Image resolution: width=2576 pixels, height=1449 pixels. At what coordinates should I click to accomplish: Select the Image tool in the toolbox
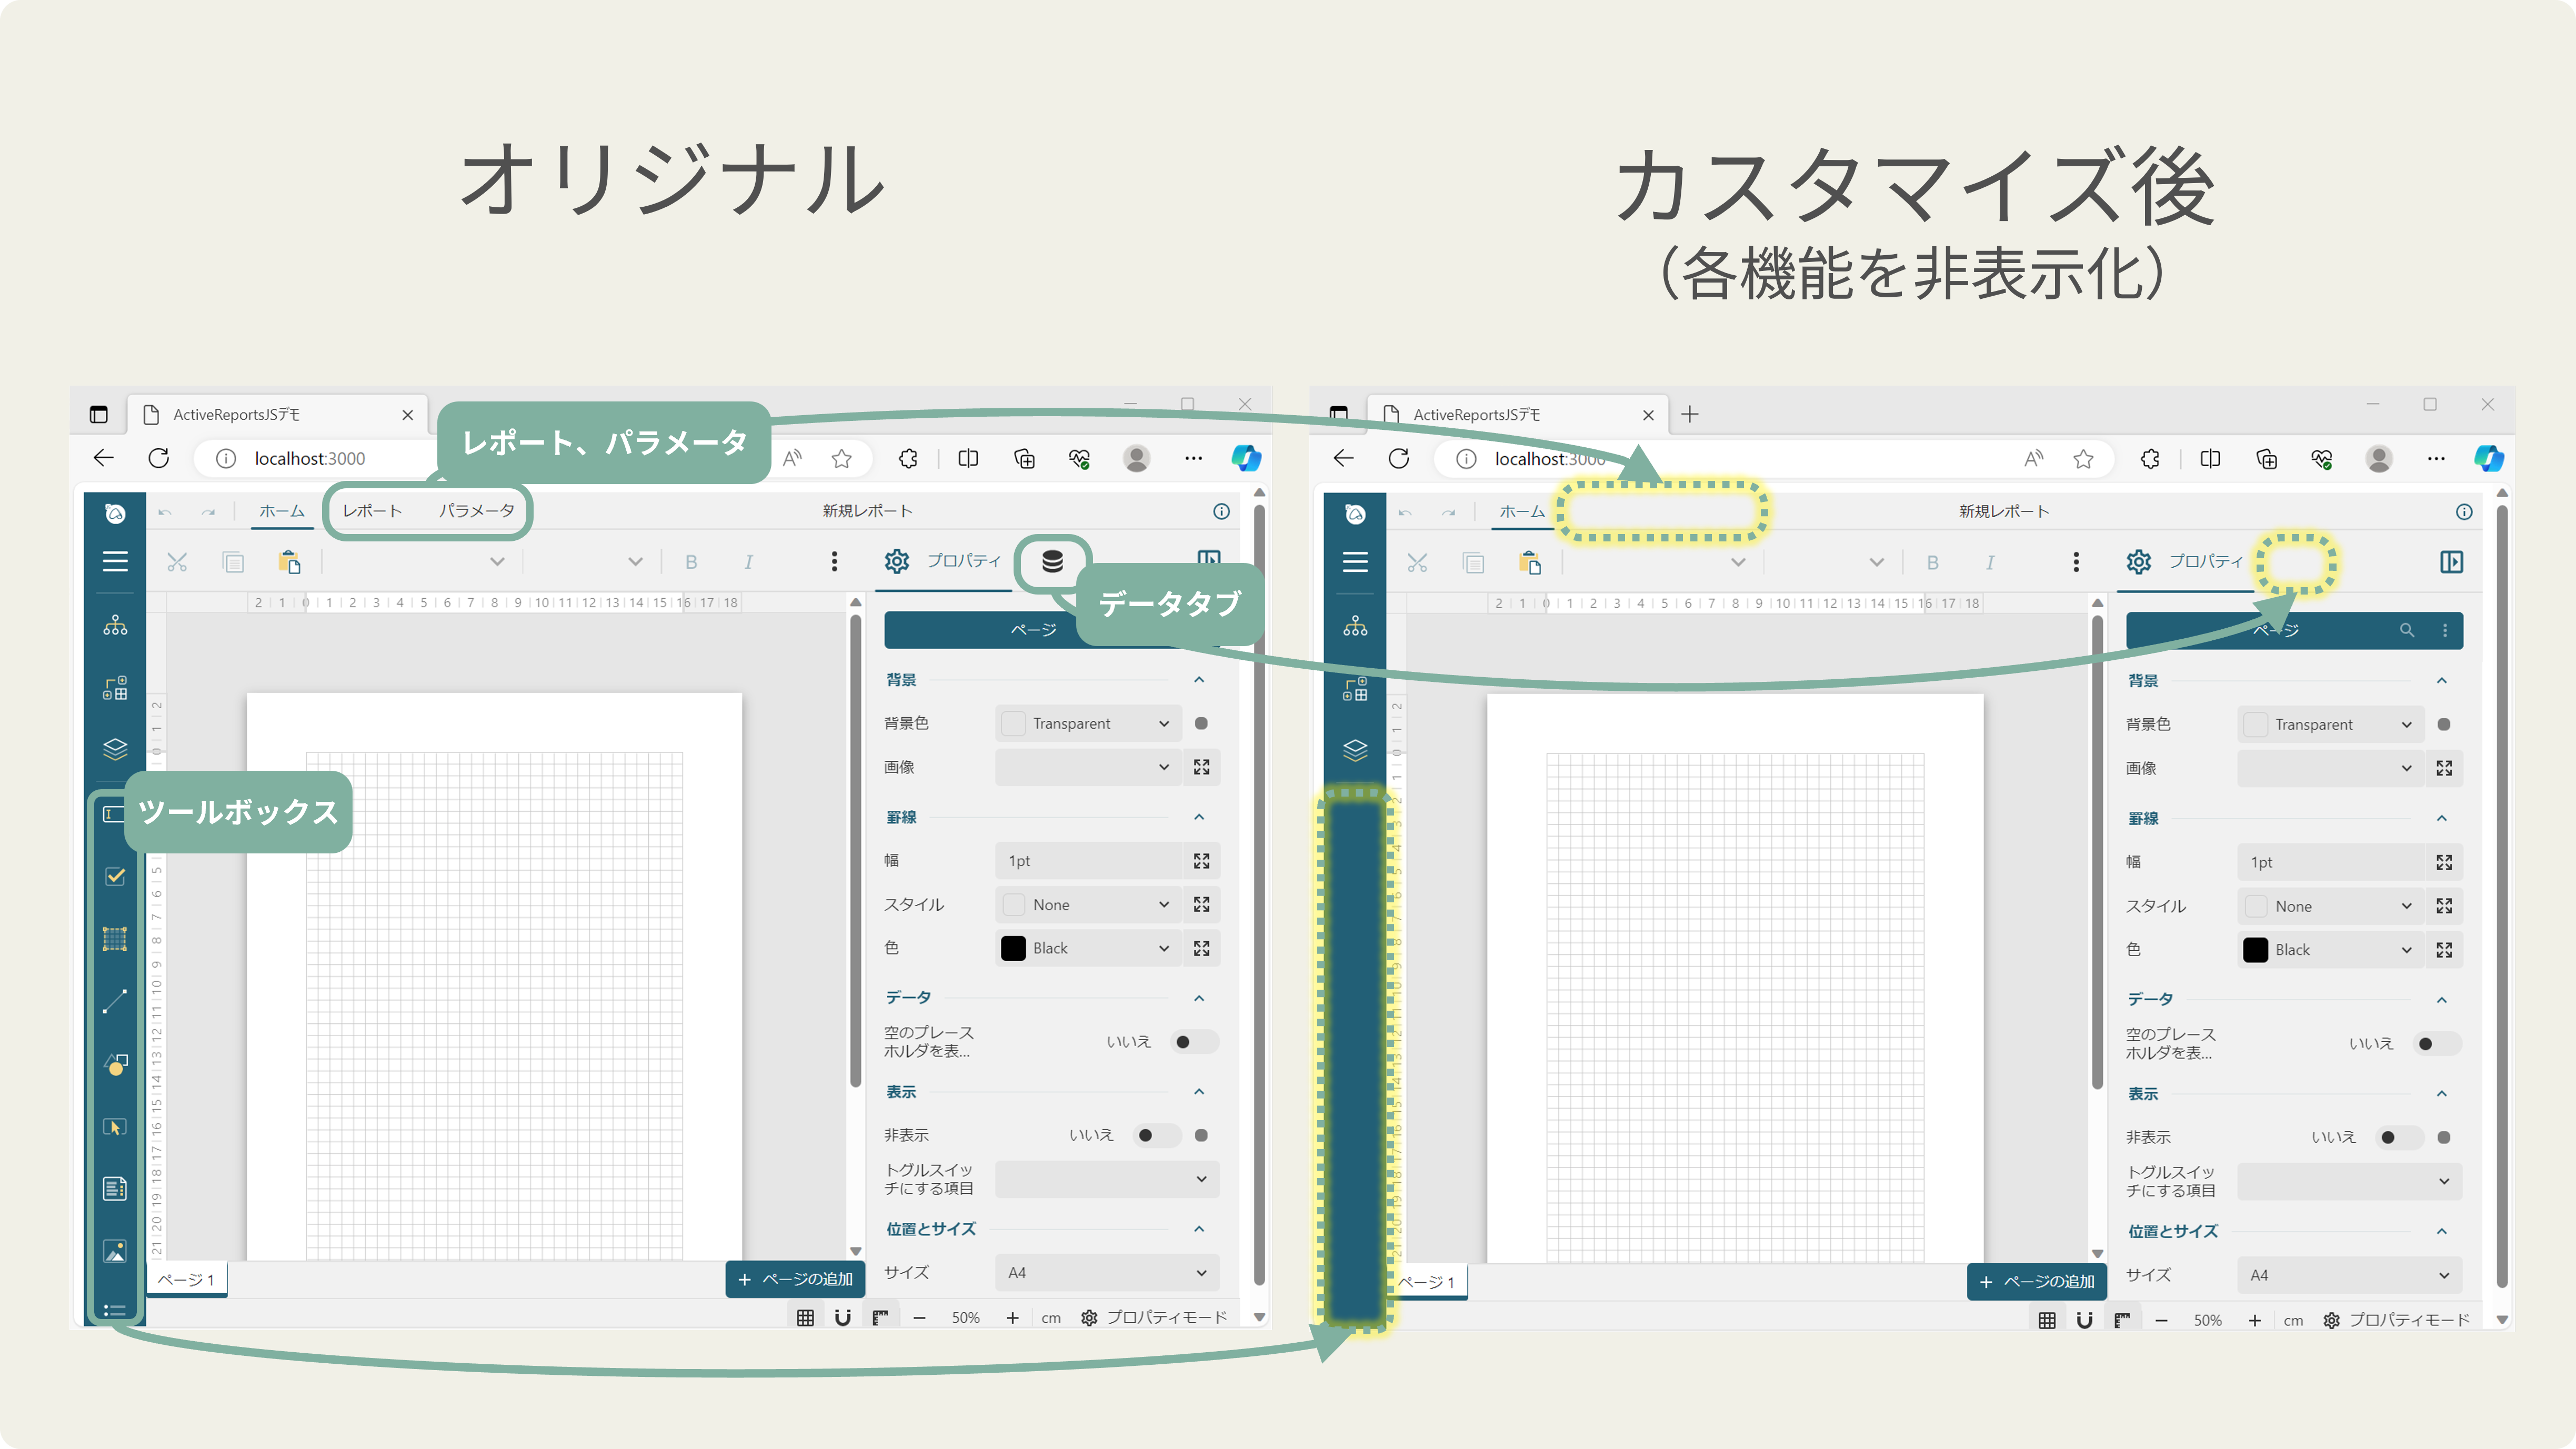pyautogui.click(x=115, y=1251)
